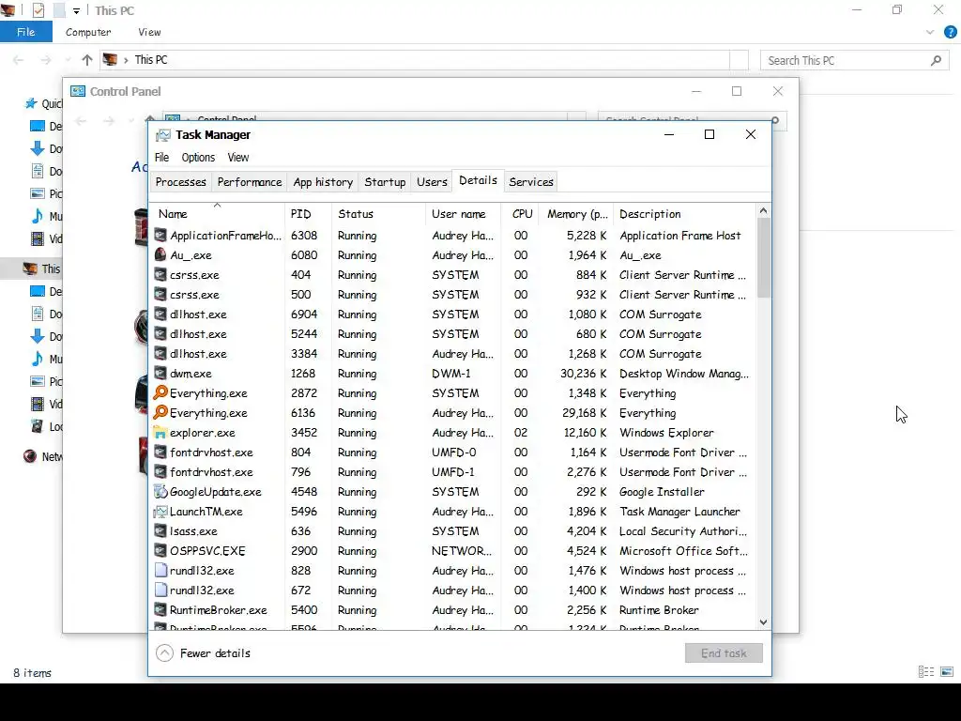Sort by the Description column header
This screenshot has width=961, height=721.
tap(684, 214)
